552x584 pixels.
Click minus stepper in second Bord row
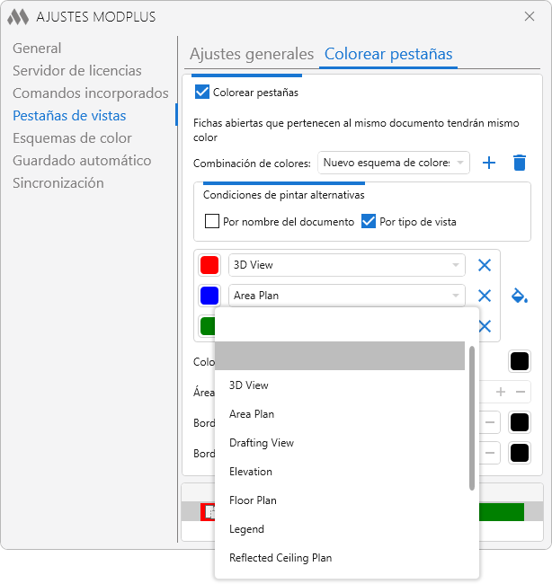(x=490, y=453)
